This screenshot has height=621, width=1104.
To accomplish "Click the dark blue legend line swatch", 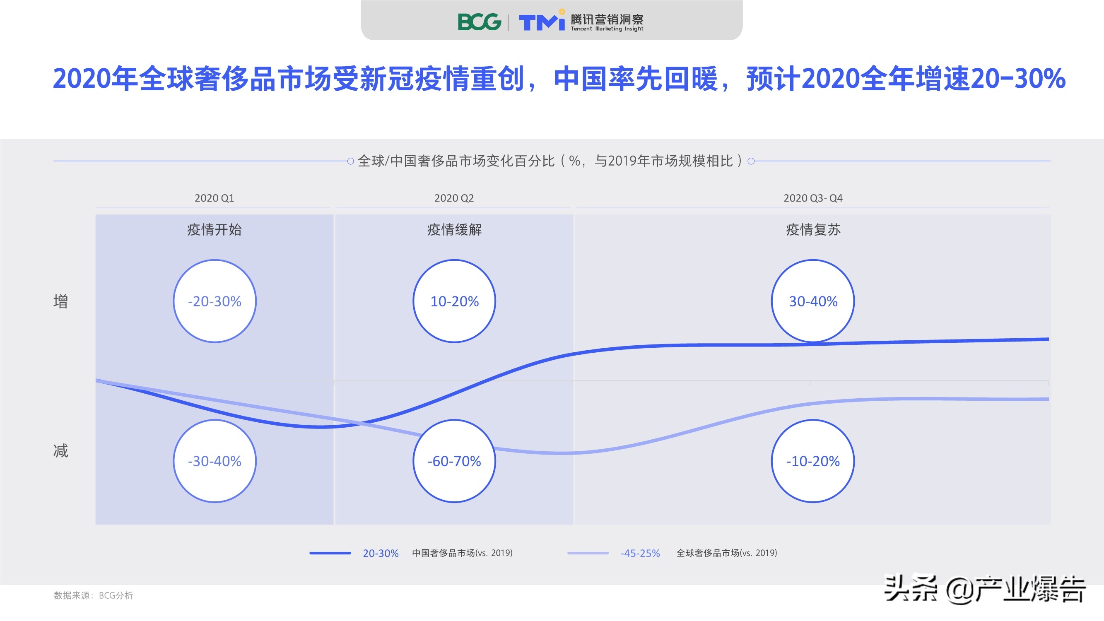I will (x=330, y=553).
